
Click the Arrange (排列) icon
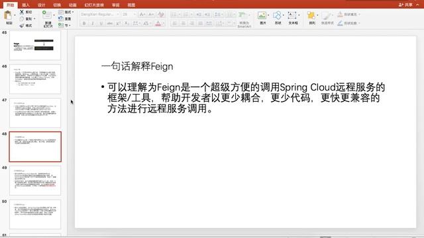tap(311, 15)
